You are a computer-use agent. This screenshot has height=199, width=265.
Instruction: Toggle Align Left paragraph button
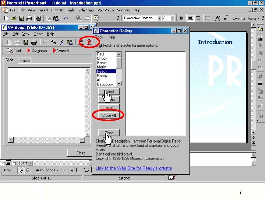(191, 18)
